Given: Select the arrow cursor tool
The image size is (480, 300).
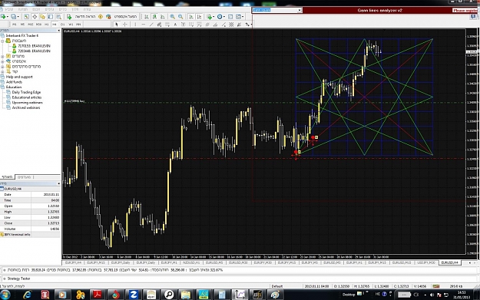Looking at the screenshot, I should 117,24.
